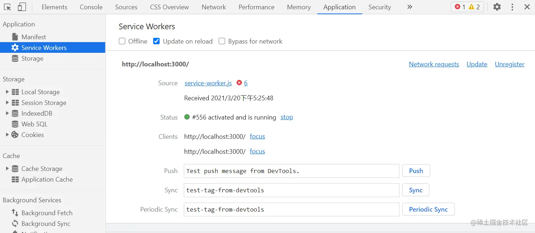Enable the Offline checkbox
This screenshot has width=535, height=233.
pos(122,41)
